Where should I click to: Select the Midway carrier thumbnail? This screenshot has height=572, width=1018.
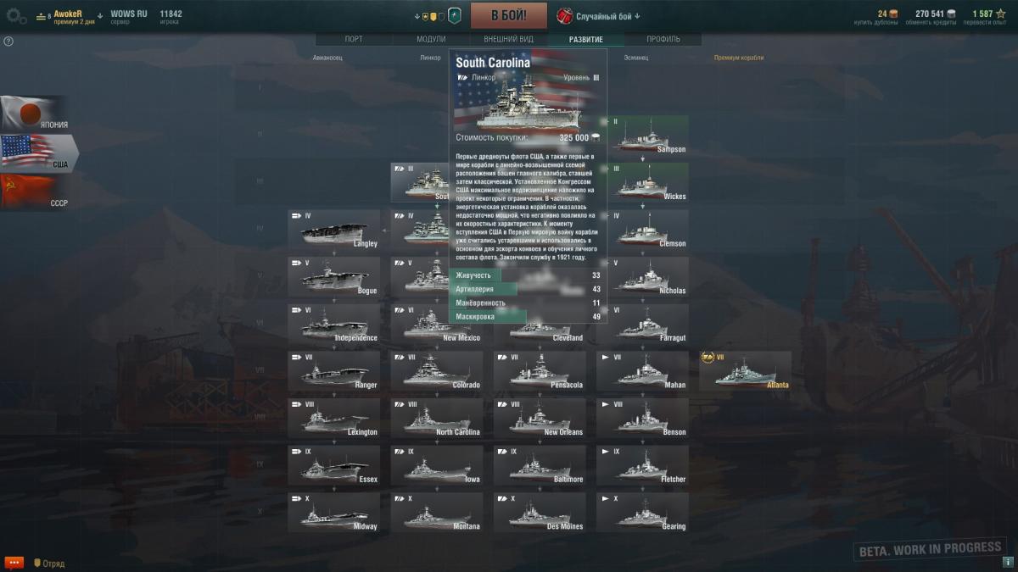pos(334,513)
